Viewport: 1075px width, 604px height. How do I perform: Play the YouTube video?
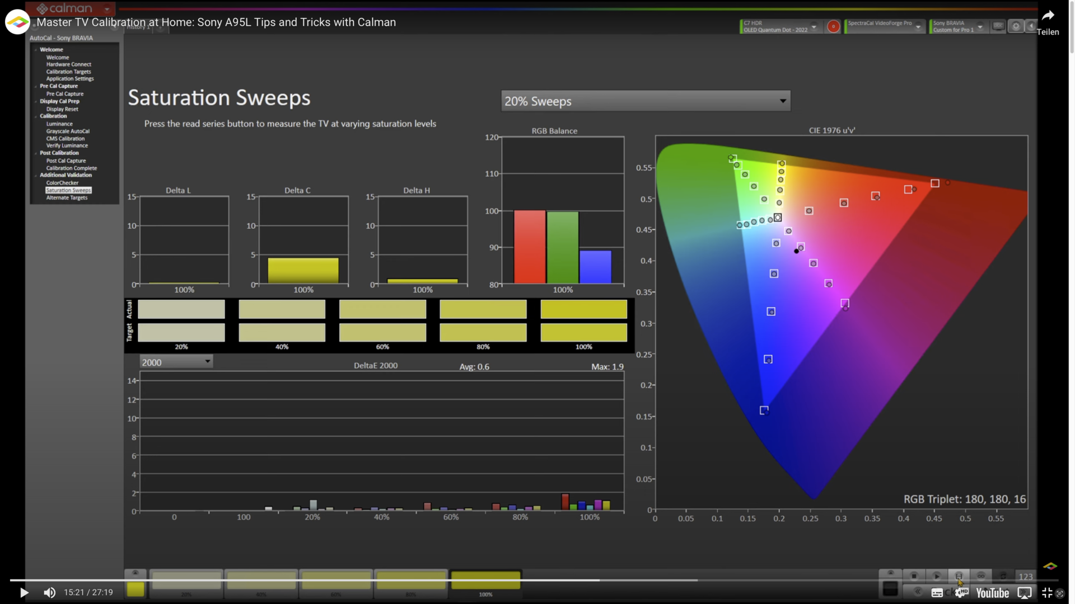click(24, 592)
